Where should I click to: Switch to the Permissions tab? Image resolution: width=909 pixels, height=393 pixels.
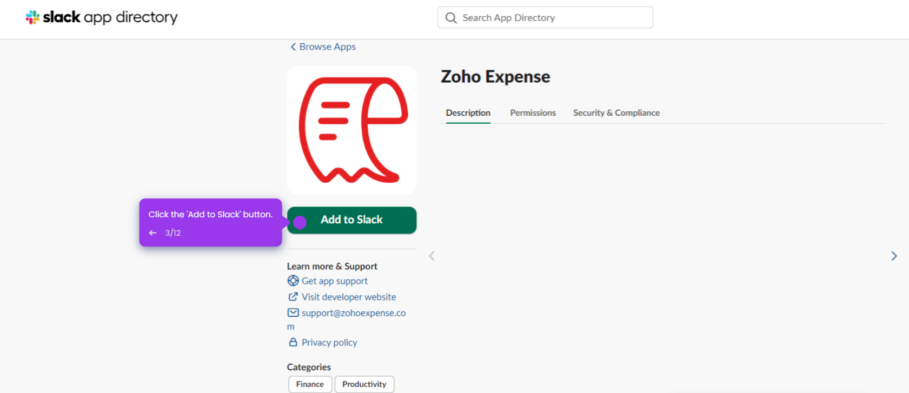click(533, 113)
